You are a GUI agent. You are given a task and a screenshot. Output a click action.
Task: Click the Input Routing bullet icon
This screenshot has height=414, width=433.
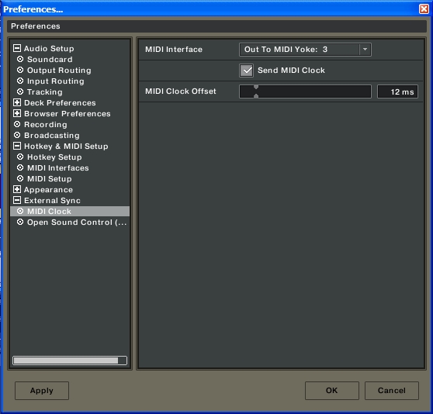(20, 81)
